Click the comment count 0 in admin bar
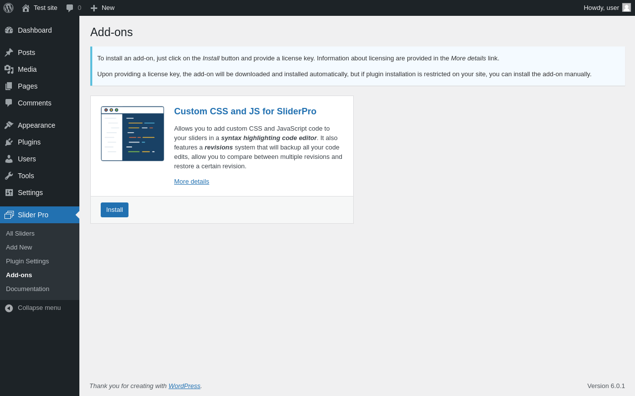 (79, 8)
